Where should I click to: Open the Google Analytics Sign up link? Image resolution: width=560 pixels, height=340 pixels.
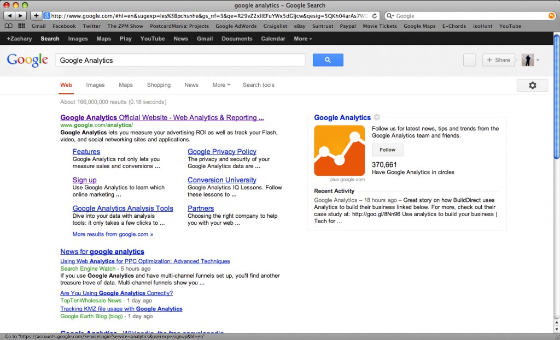coord(84,180)
